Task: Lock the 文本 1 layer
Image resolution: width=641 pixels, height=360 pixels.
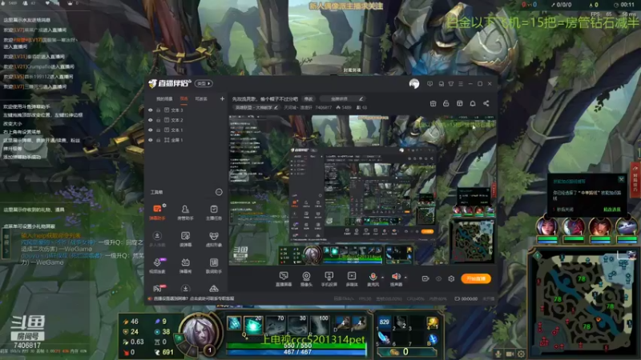Action: [158, 130]
